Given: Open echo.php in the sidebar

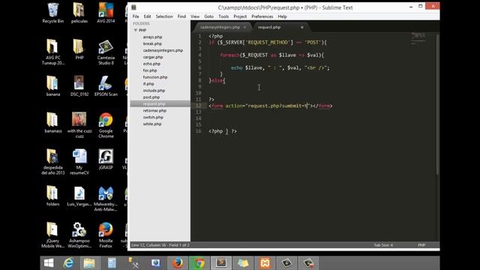Looking at the screenshot, I should [x=151, y=64].
